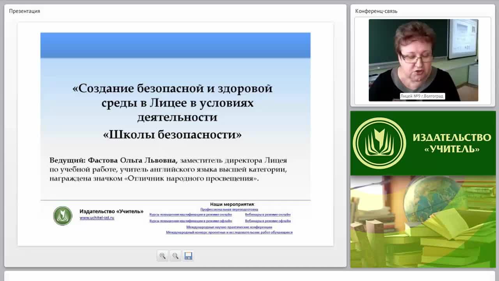Open the Вебинары в режиме офлайн link

pyautogui.click(x=268, y=221)
